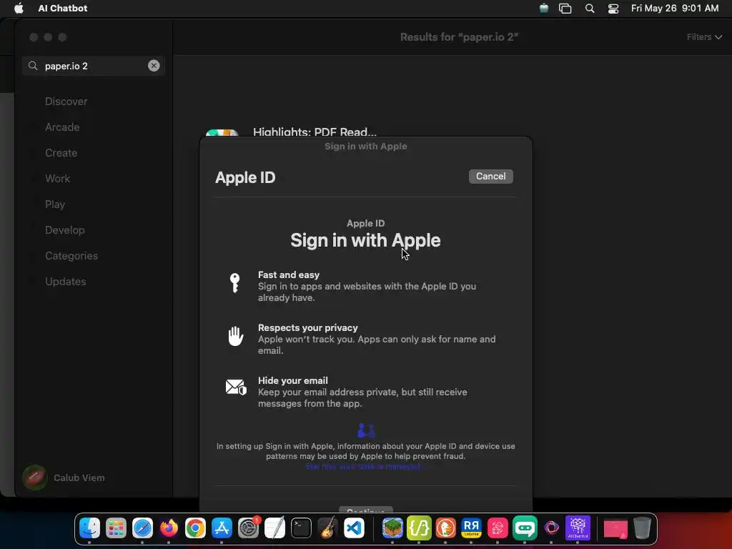Cancel the Apple ID sign-in dialog

490,176
